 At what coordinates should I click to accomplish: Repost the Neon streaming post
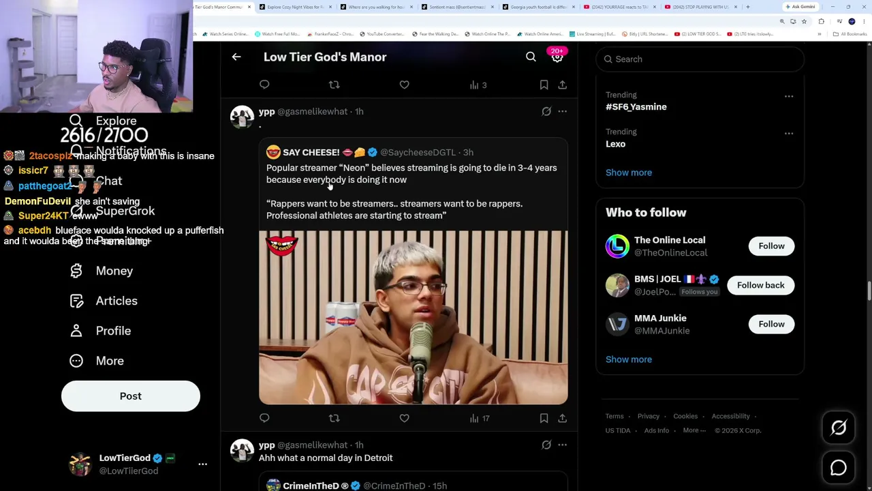coord(334,418)
